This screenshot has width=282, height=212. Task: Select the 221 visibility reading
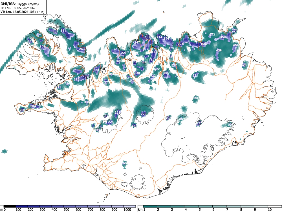pos(180,44)
